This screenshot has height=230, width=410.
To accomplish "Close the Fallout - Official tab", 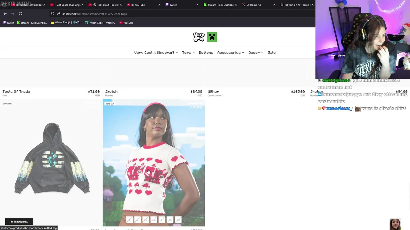I will [44, 5].
